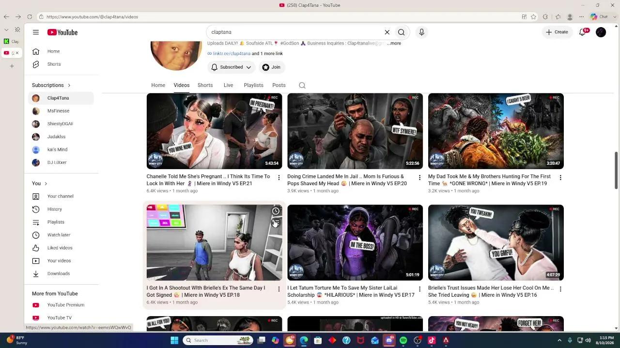Expand the Subscriptions section

51,85
